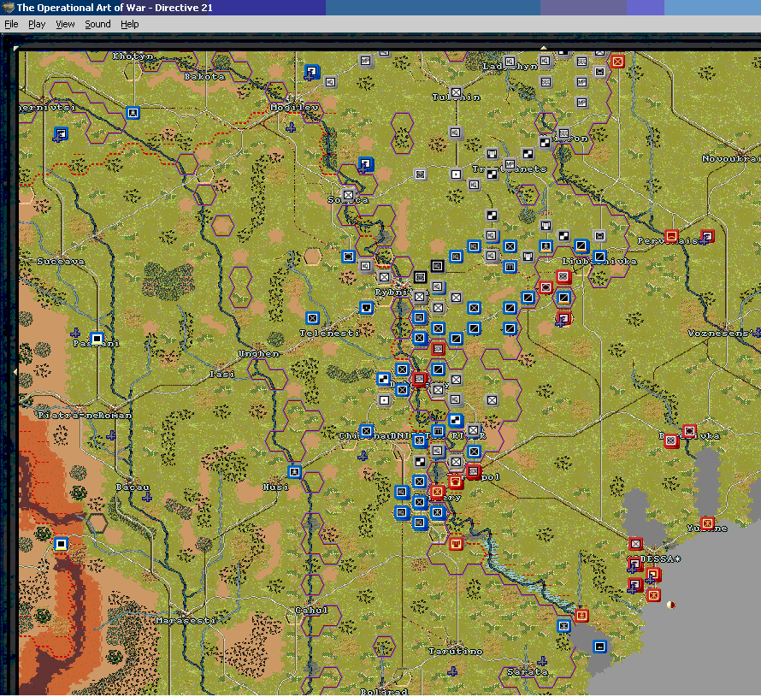761x697 pixels.
Task: Click airfield marker next to Bacau
Action: click(x=147, y=497)
